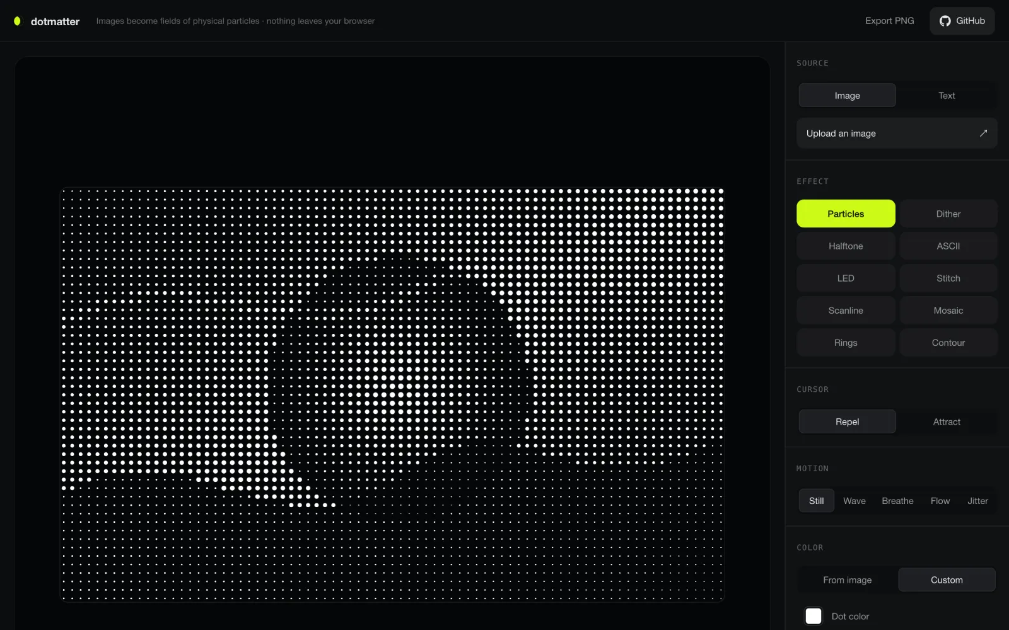The image size is (1009, 630).
Task: Select the Halftone effect
Action: tap(846, 246)
